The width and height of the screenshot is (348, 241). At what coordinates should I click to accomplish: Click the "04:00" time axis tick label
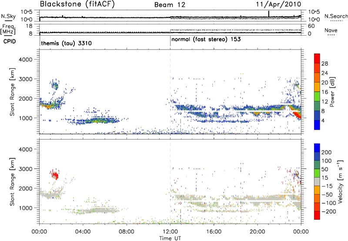(x=83, y=232)
